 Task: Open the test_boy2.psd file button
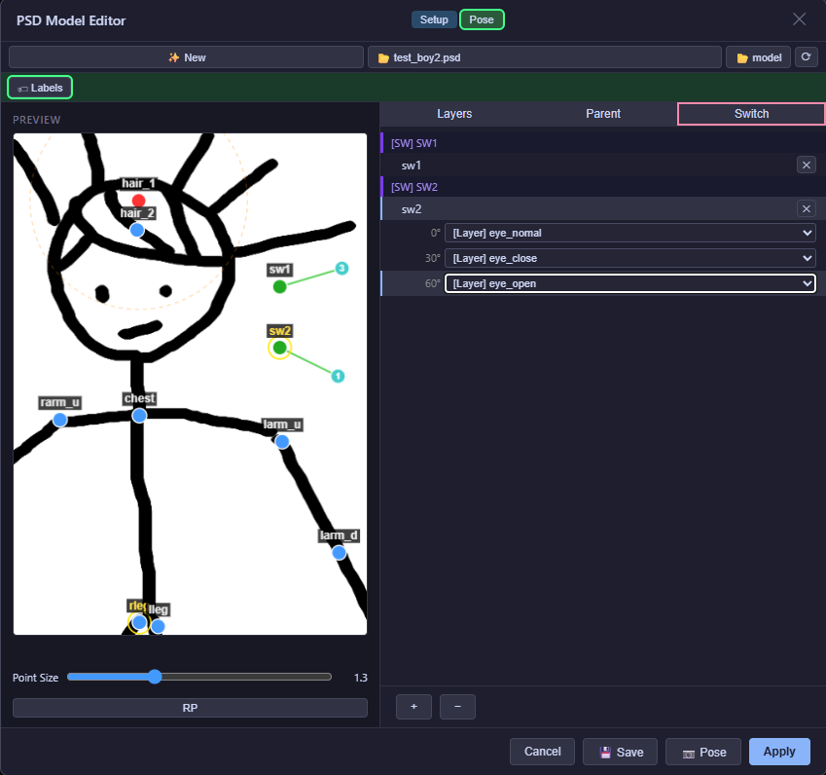(x=544, y=56)
